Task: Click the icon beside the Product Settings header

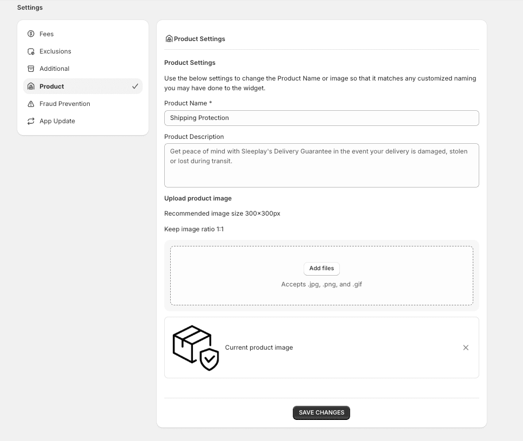Action: coord(169,39)
